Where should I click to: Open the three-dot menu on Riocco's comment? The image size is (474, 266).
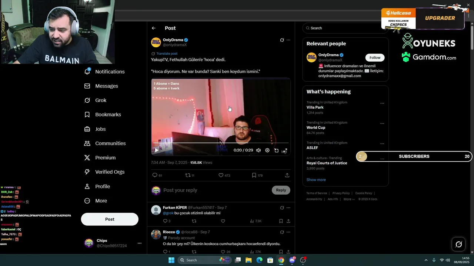coord(288,232)
